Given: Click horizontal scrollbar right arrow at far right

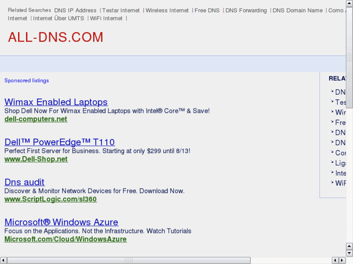Looking at the screenshot, I should pos(342,260).
